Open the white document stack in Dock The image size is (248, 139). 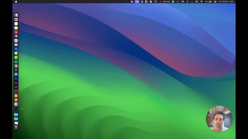16,123
